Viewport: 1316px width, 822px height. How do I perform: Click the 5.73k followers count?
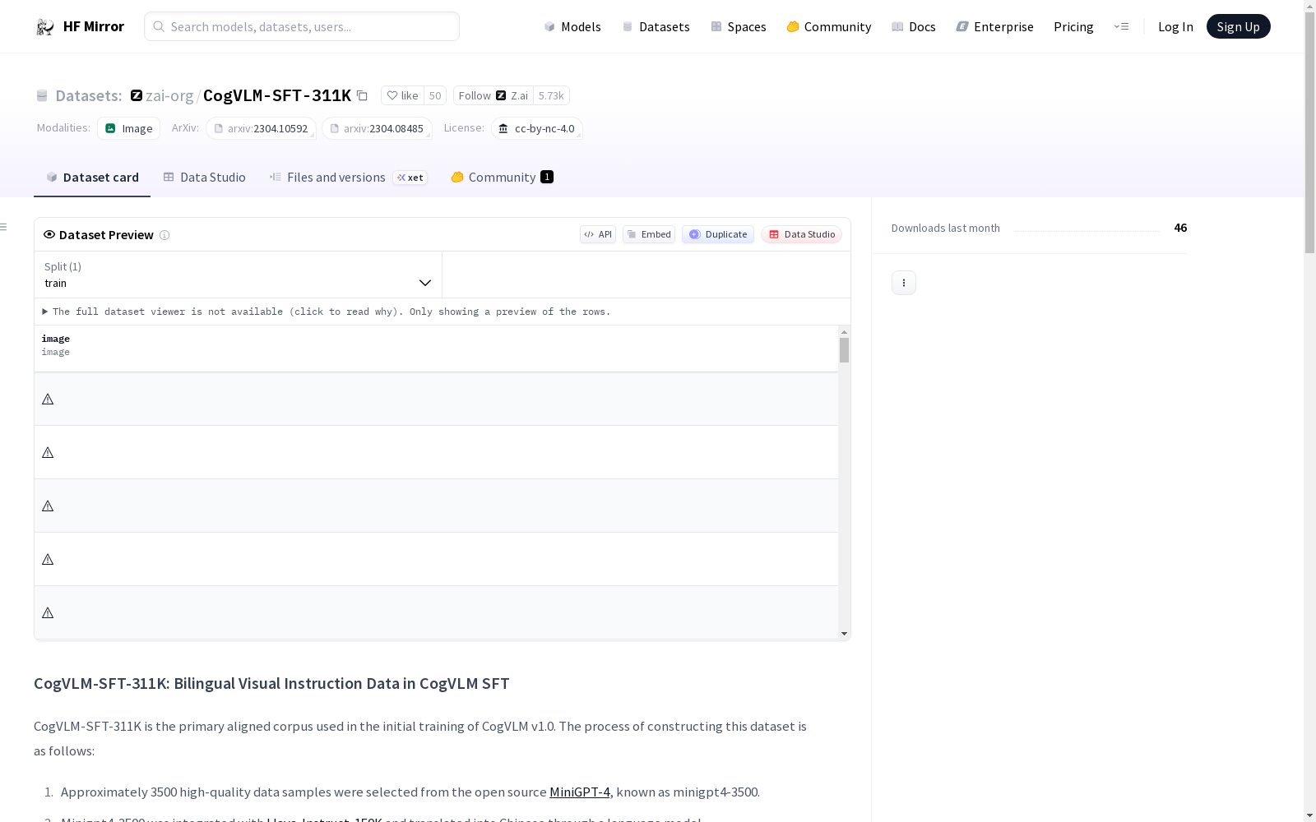551,95
